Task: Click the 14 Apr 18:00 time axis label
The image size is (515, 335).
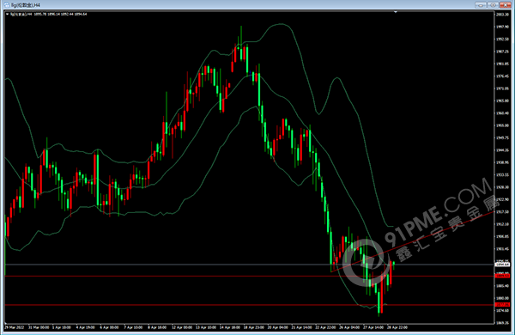Action: 229,327
